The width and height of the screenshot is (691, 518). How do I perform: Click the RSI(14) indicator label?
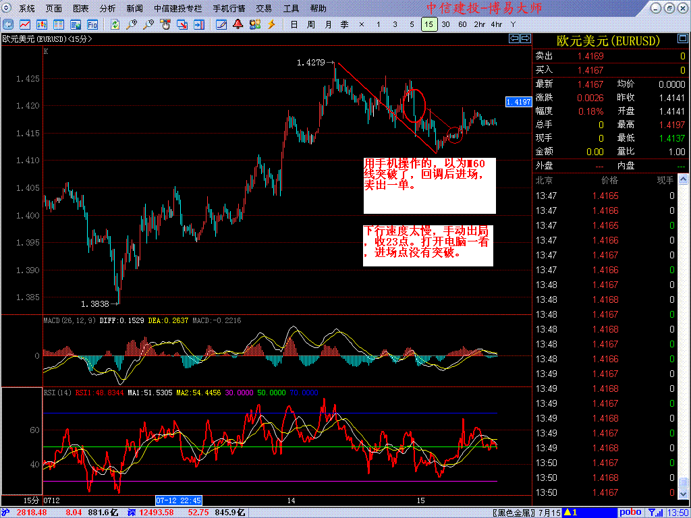(57, 393)
